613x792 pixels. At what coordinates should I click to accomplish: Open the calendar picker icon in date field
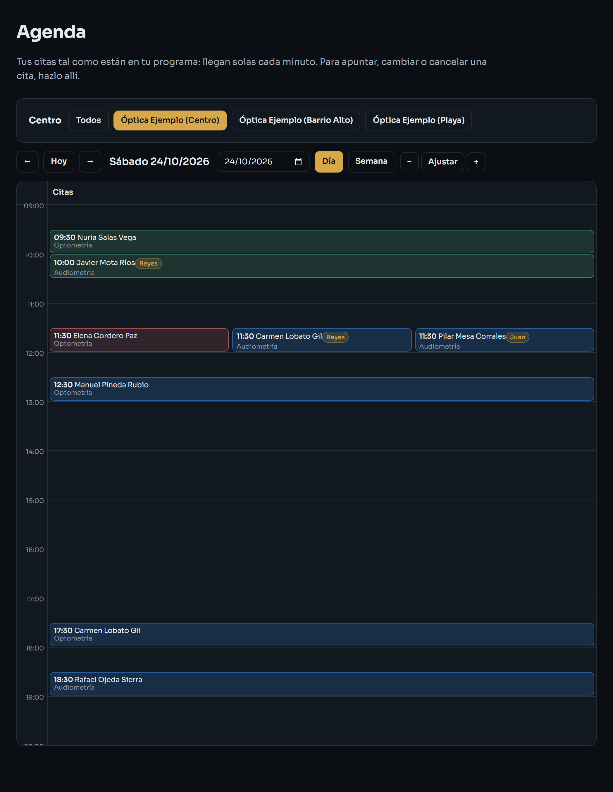tap(298, 162)
